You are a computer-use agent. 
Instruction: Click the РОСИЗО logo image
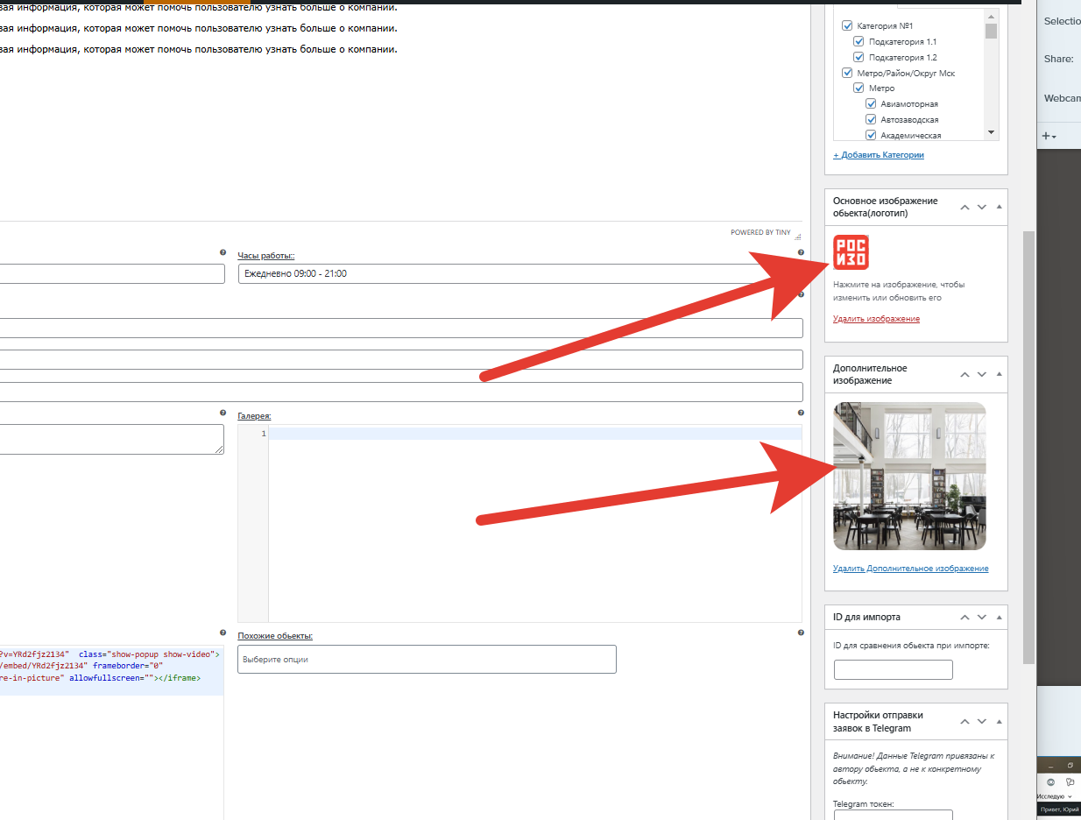point(851,252)
